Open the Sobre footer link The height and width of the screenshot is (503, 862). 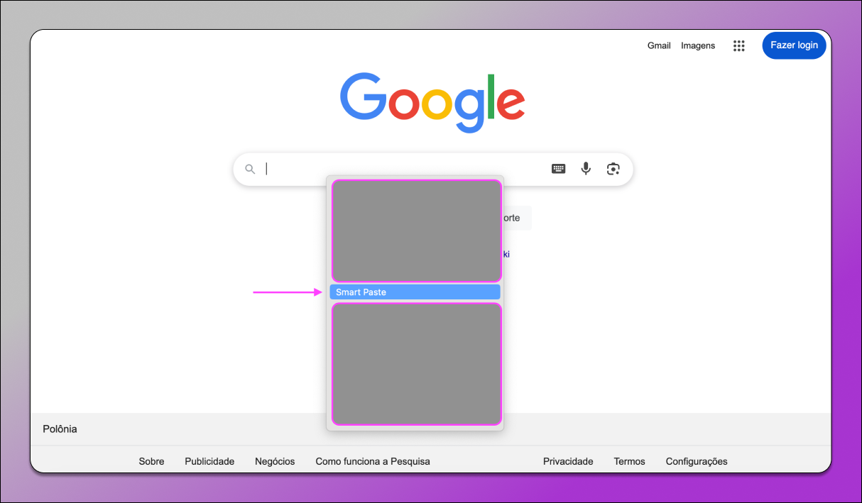click(x=151, y=461)
